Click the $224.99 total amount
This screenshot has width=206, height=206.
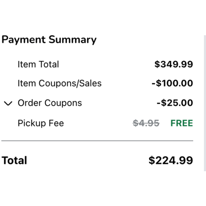pyautogui.click(x=171, y=160)
